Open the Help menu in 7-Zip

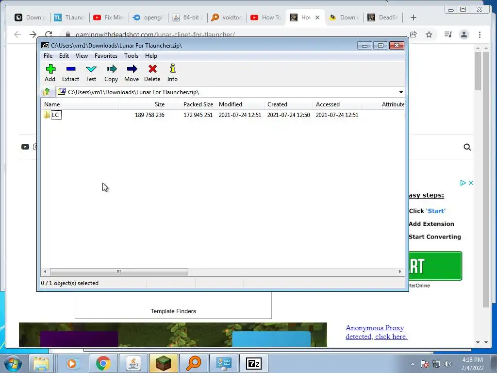pyautogui.click(x=151, y=56)
